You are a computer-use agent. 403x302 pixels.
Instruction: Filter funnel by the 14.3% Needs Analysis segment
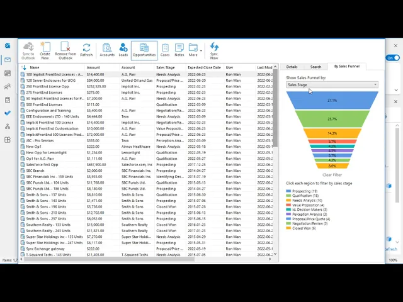click(x=332, y=133)
